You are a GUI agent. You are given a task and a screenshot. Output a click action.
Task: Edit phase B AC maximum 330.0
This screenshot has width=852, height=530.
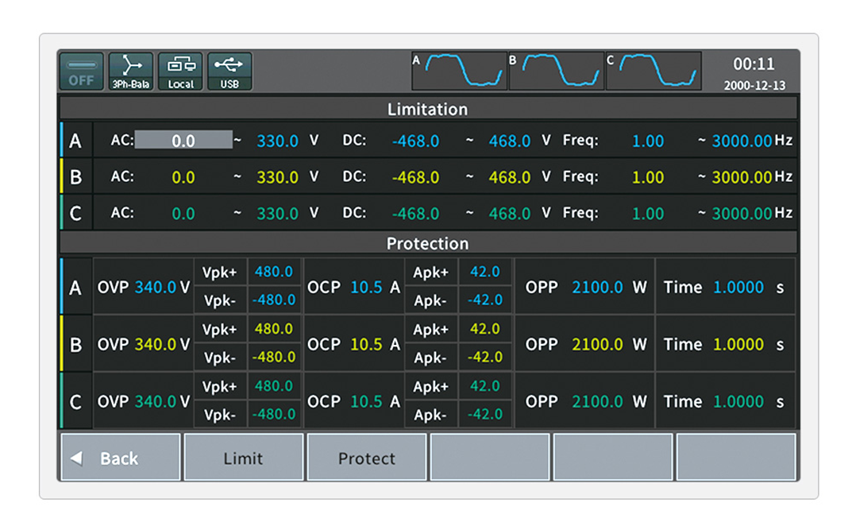(x=277, y=177)
